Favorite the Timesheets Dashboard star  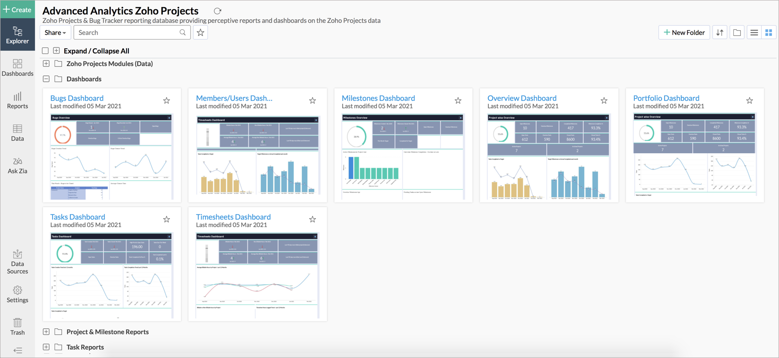(313, 220)
